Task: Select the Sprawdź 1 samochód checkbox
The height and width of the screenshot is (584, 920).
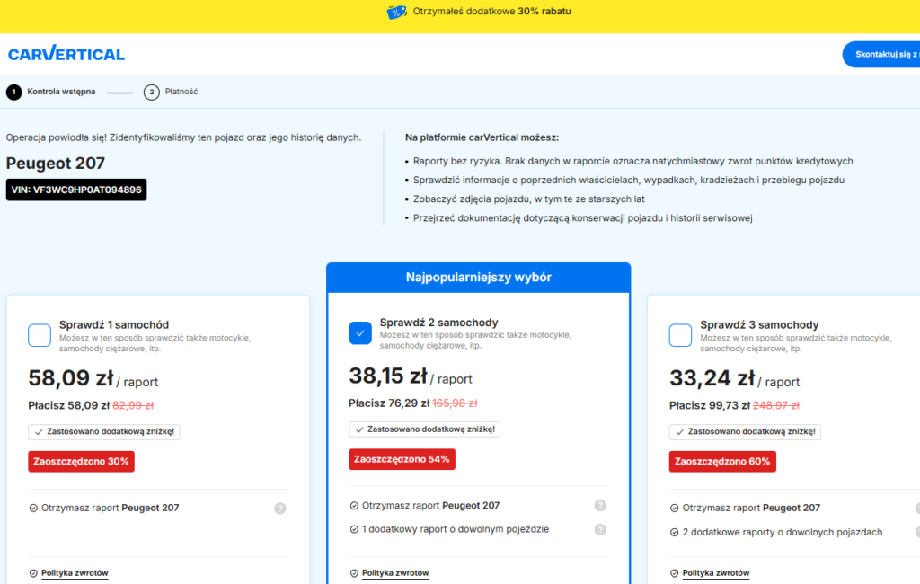Action: coord(40,335)
